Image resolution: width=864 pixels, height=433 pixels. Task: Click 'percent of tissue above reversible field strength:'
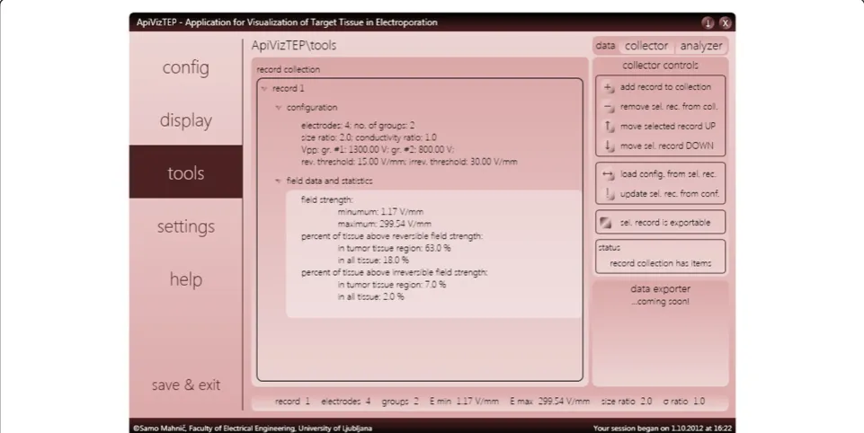pyautogui.click(x=392, y=236)
